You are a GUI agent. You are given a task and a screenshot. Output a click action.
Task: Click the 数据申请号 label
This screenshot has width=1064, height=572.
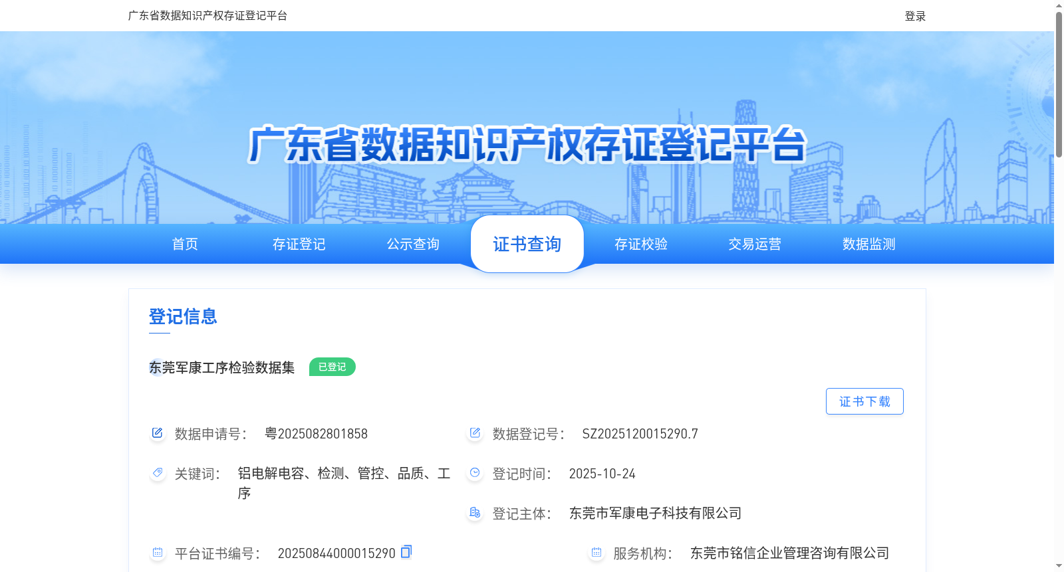coord(210,434)
